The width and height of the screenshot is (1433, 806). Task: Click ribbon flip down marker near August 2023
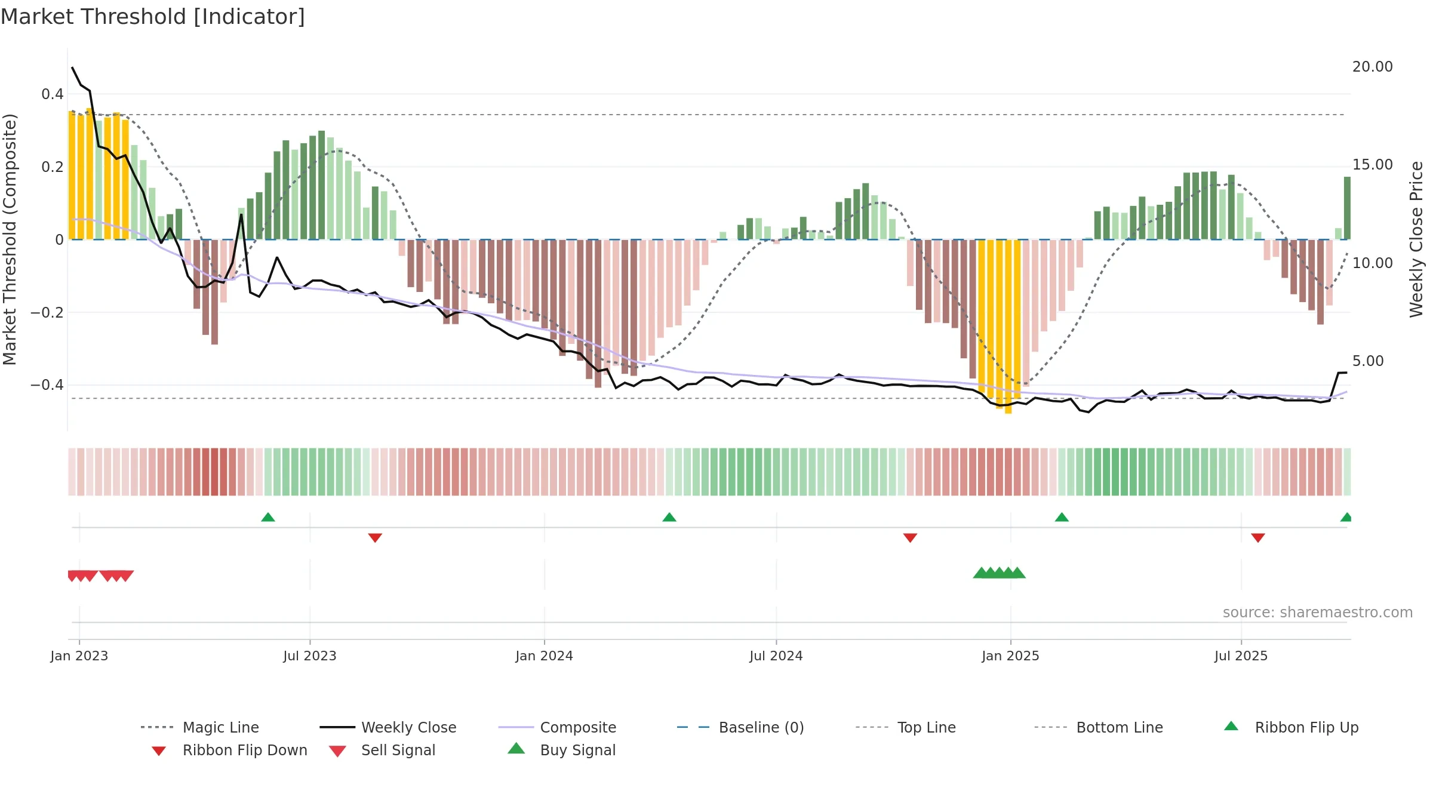375,538
